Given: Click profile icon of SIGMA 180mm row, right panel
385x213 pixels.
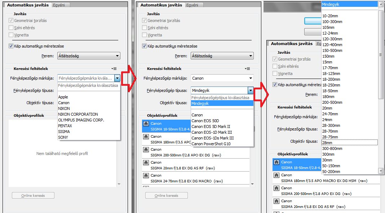Looking at the screenshot, I should coord(276,175).
